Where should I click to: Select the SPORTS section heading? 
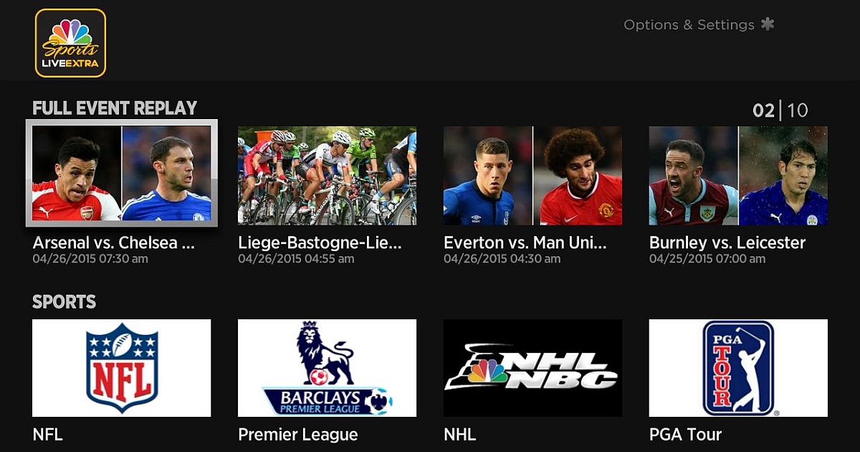pyautogui.click(x=64, y=302)
